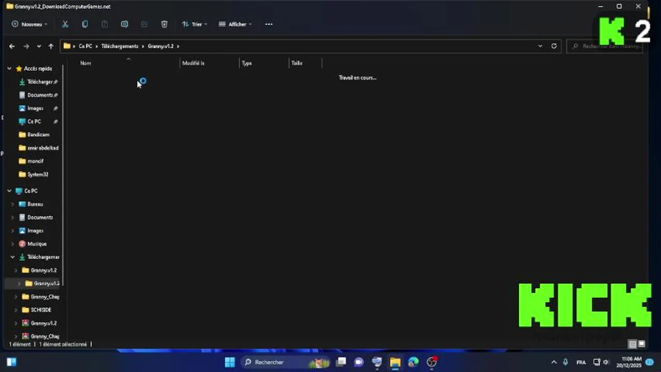Click the Rename icon in the toolbar

click(125, 24)
